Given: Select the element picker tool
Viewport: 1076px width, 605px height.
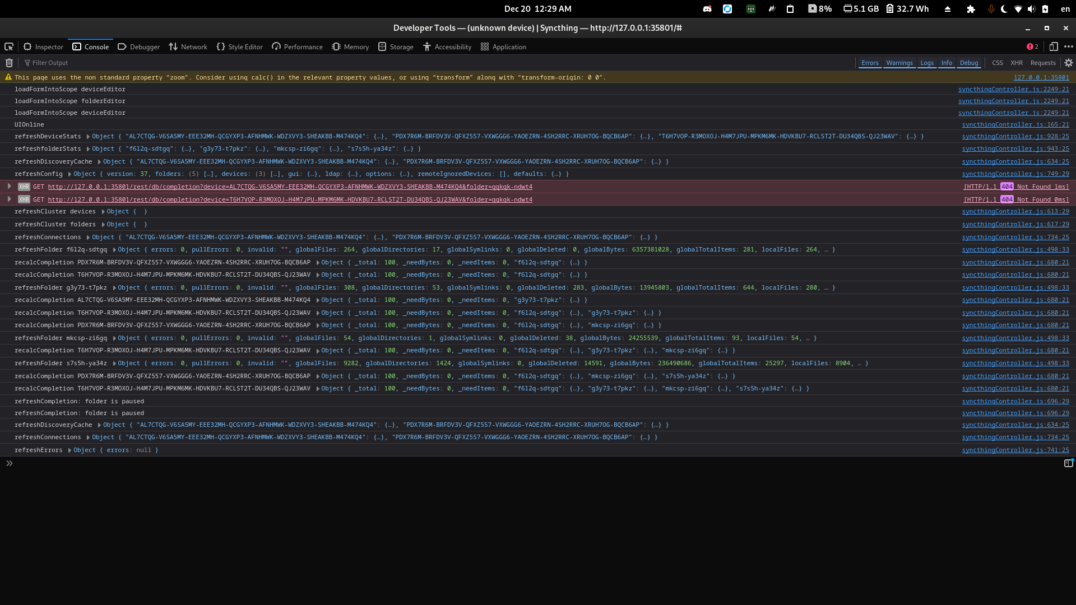Looking at the screenshot, I should pos(9,46).
